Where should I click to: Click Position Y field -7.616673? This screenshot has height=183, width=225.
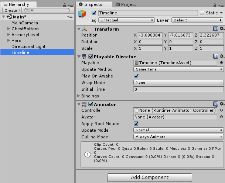(181, 35)
